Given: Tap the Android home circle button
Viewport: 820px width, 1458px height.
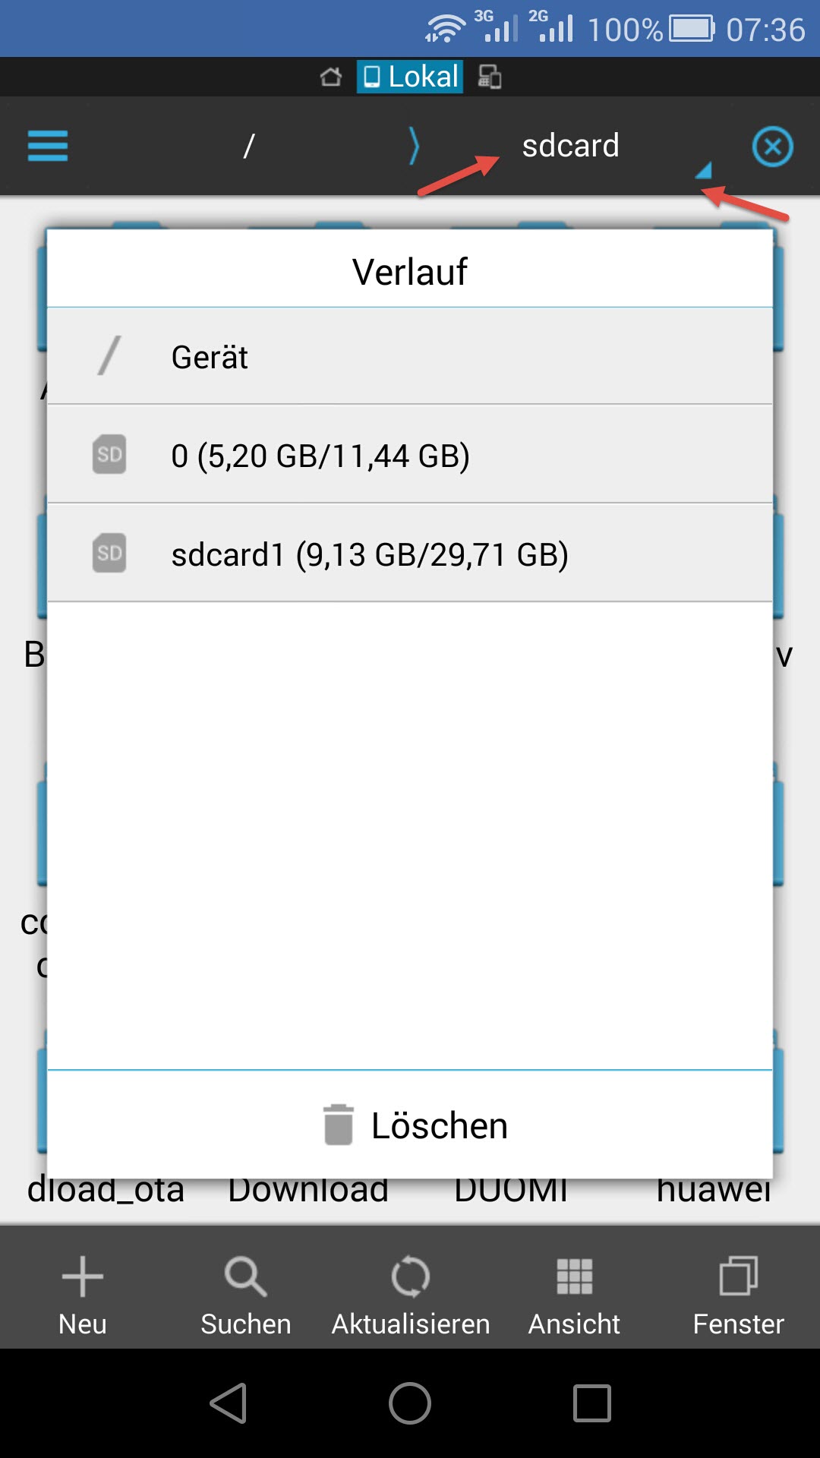Looking at the screenshot, I should coord(410,1403).
